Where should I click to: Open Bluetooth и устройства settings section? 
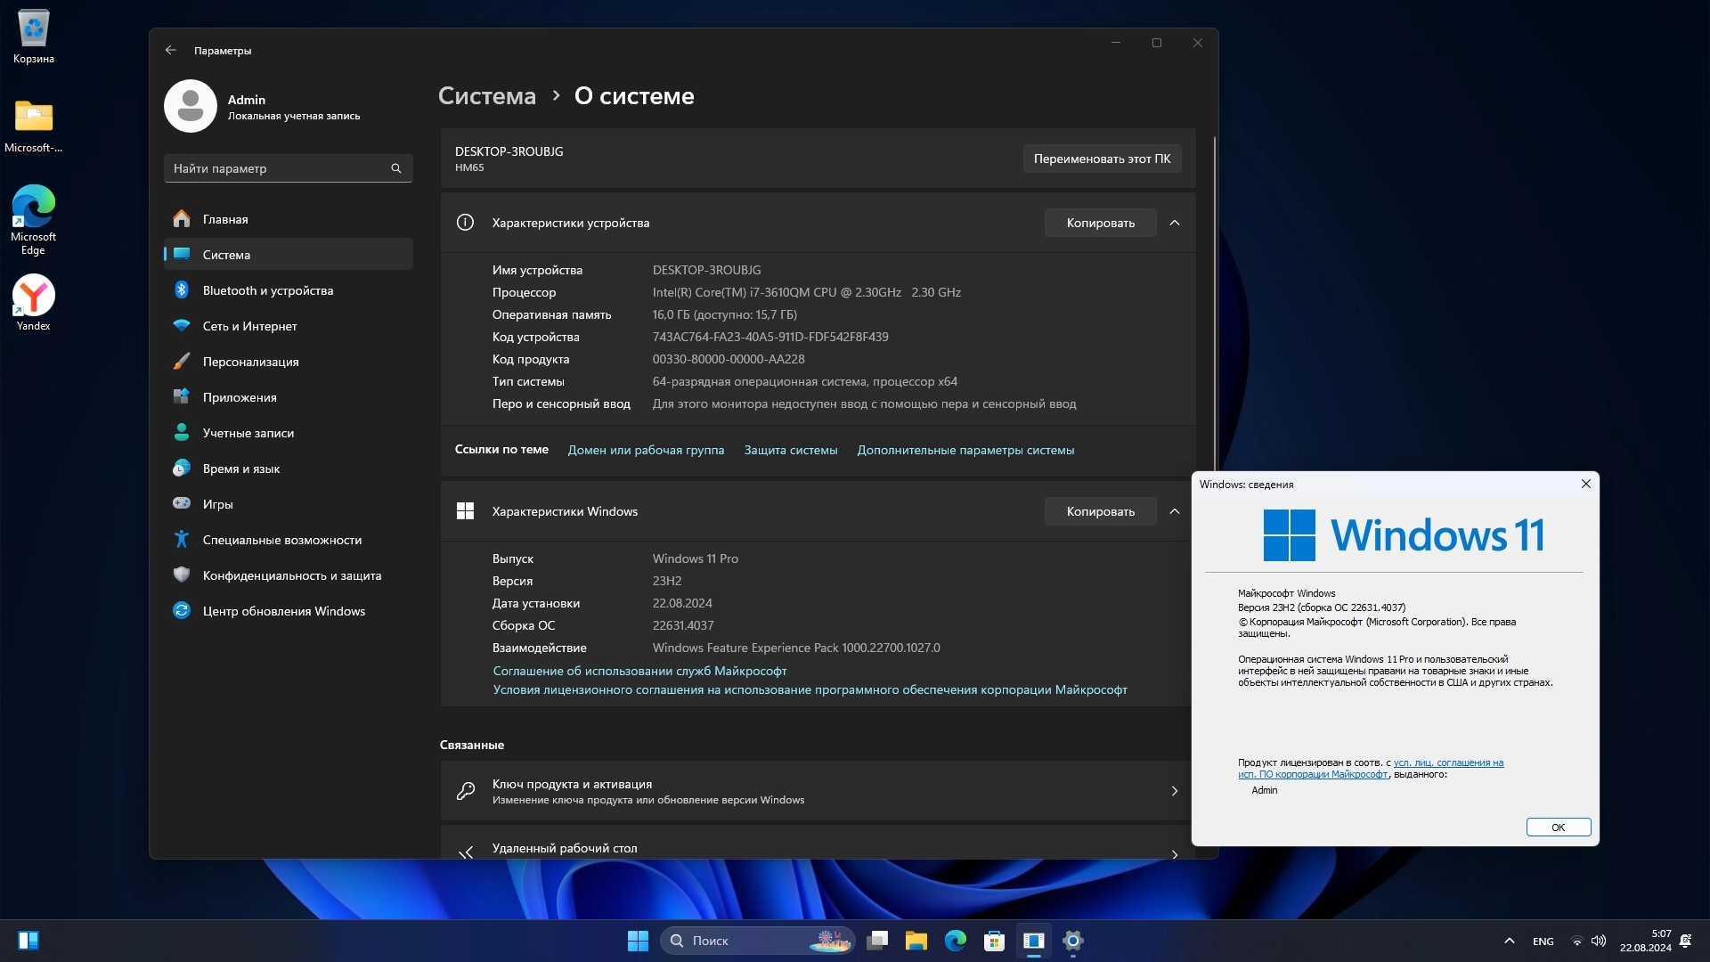267,290
